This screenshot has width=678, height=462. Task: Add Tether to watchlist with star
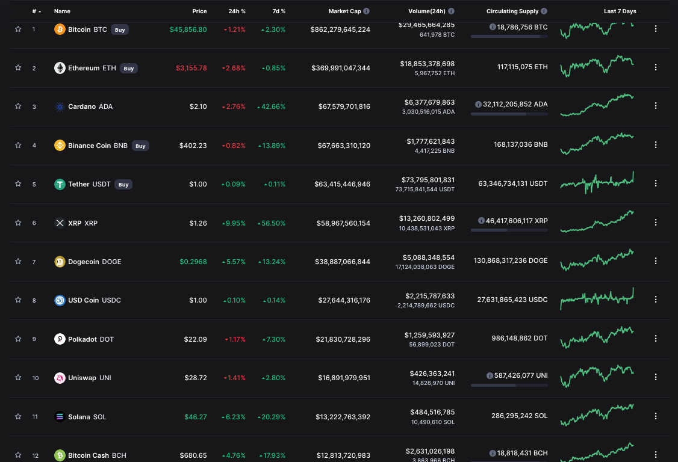point(18,183)
